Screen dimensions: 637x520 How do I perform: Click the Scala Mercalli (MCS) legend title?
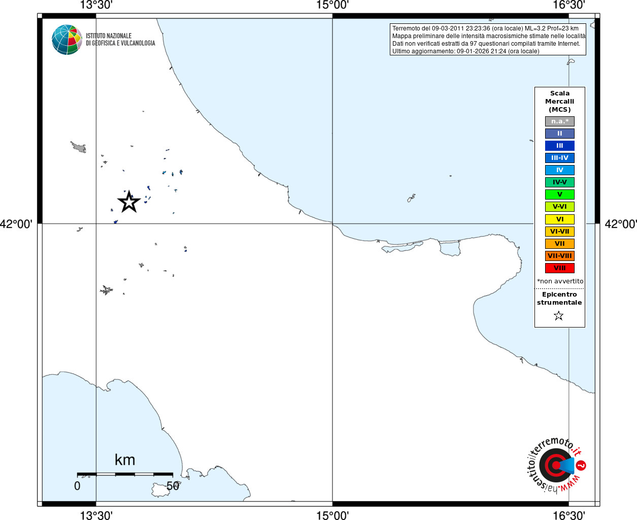[x=560, y=102]
